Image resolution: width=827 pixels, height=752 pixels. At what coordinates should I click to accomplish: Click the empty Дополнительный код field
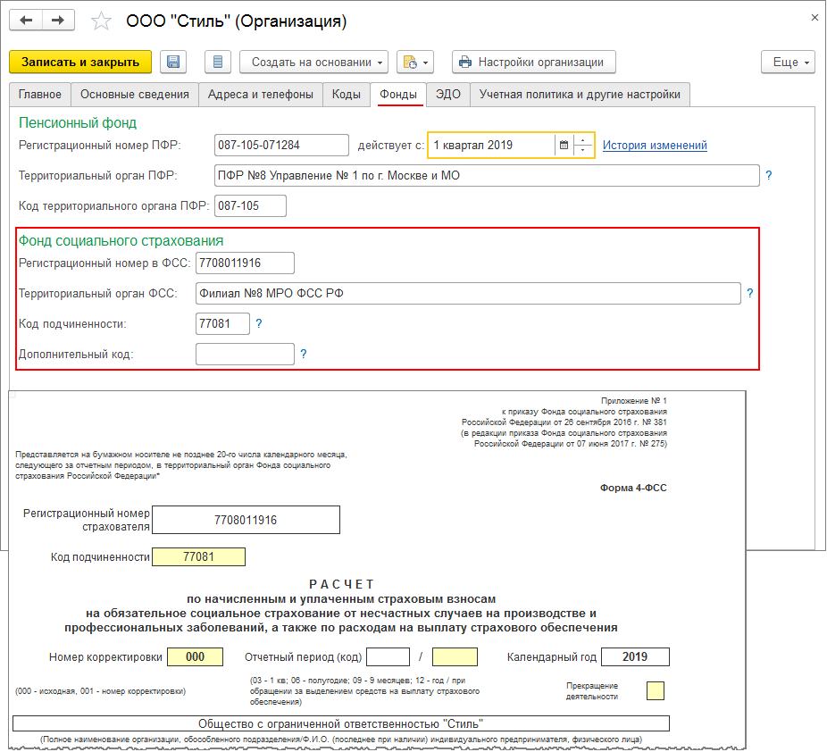tap(245, 354)
